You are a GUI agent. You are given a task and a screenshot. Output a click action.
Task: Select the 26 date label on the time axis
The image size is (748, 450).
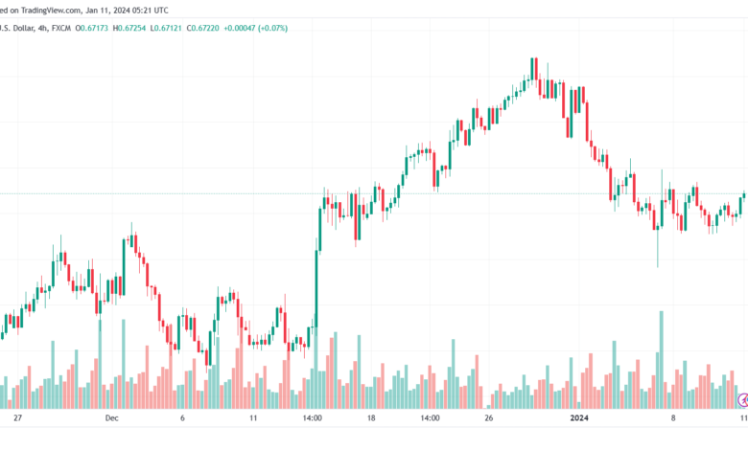point(490,418)
